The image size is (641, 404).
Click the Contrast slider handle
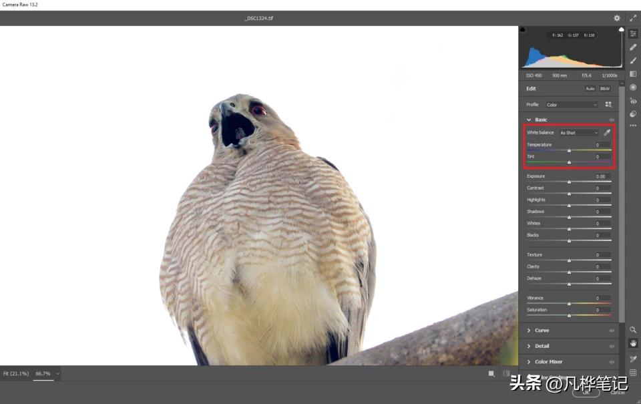click(x=569, y=194)
